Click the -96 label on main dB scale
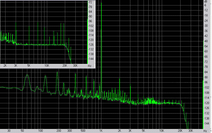Image resolution: width=212 pixels, height=133 pixels. point(206,82)
